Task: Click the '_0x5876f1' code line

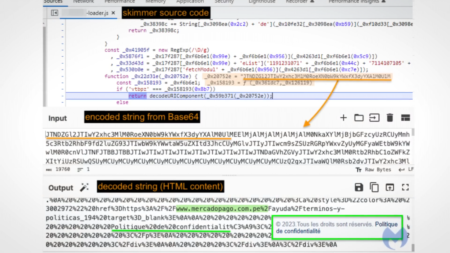Action: [244, 57]
